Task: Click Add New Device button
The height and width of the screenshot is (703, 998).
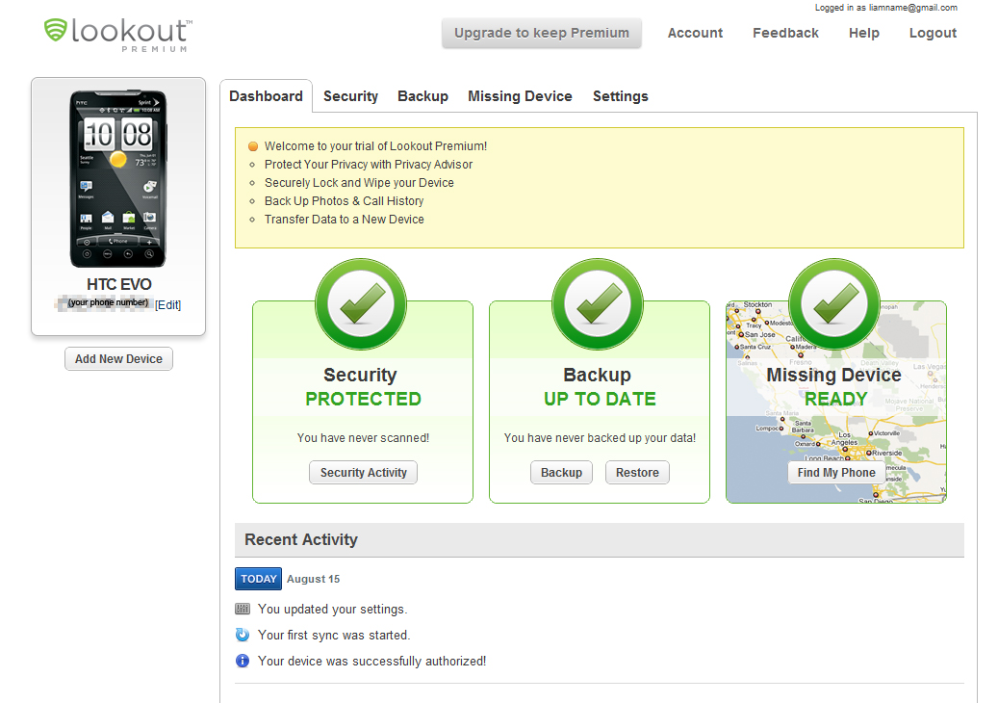Action: [x=118, y=359]
